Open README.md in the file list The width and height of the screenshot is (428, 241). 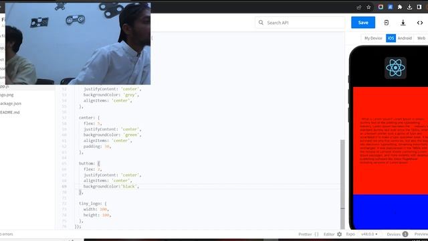pos(10,112)
